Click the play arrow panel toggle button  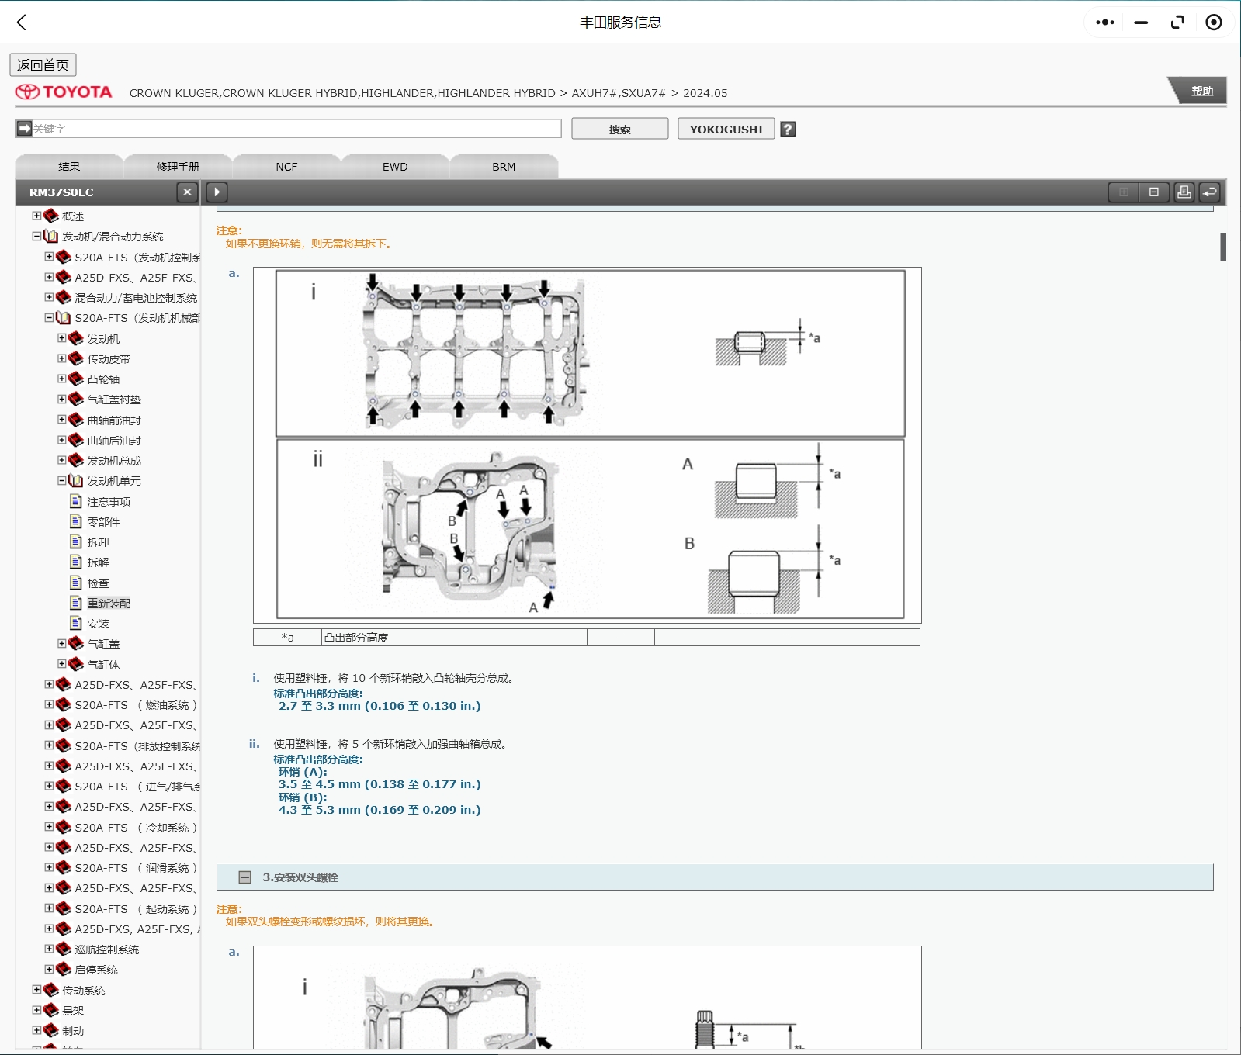217,192
